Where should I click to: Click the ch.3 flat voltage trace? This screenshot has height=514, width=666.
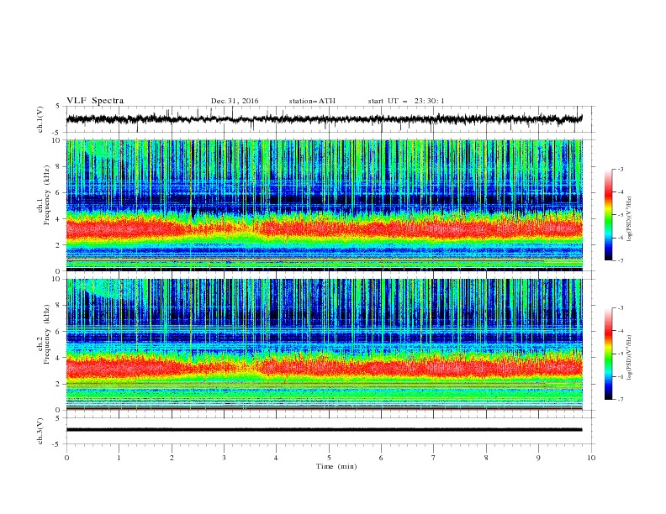click(x=324, y=430)
